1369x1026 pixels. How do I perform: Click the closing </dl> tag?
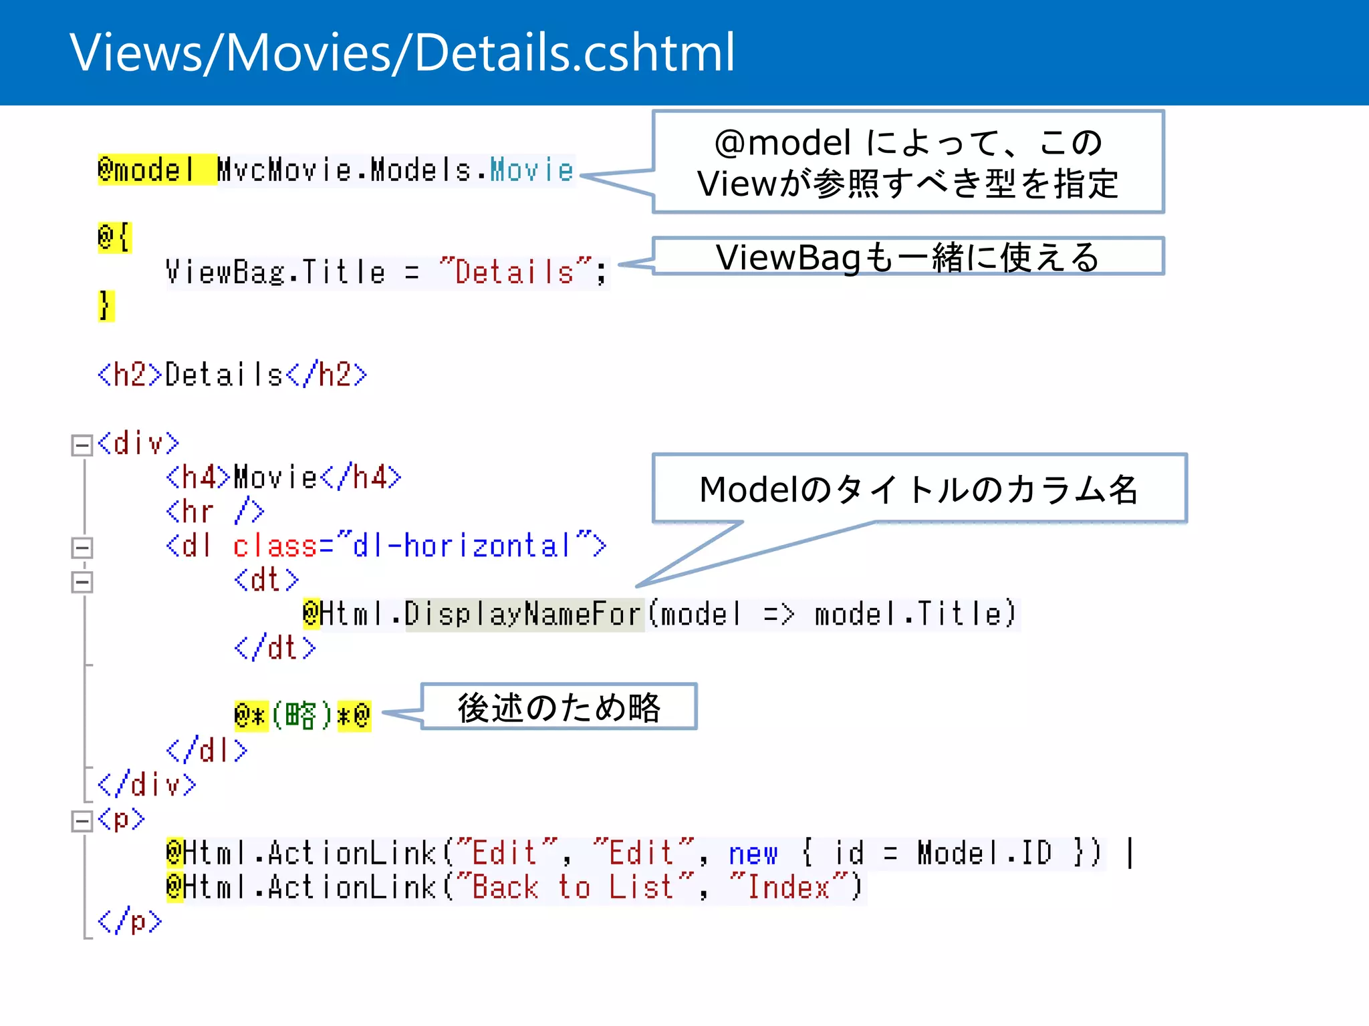pyautogui.click(x=207, y=750)
